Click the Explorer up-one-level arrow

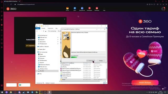[x=43, y=31]
